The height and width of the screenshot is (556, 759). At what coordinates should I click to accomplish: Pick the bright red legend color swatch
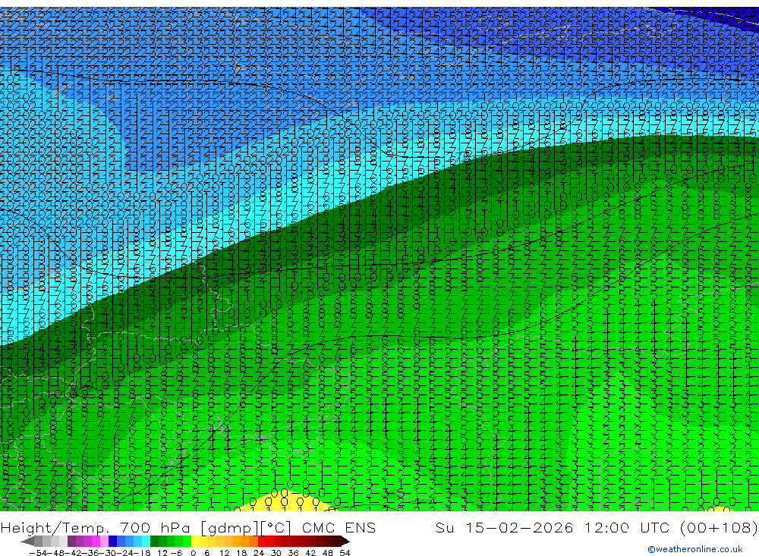[x=262, y=542]
